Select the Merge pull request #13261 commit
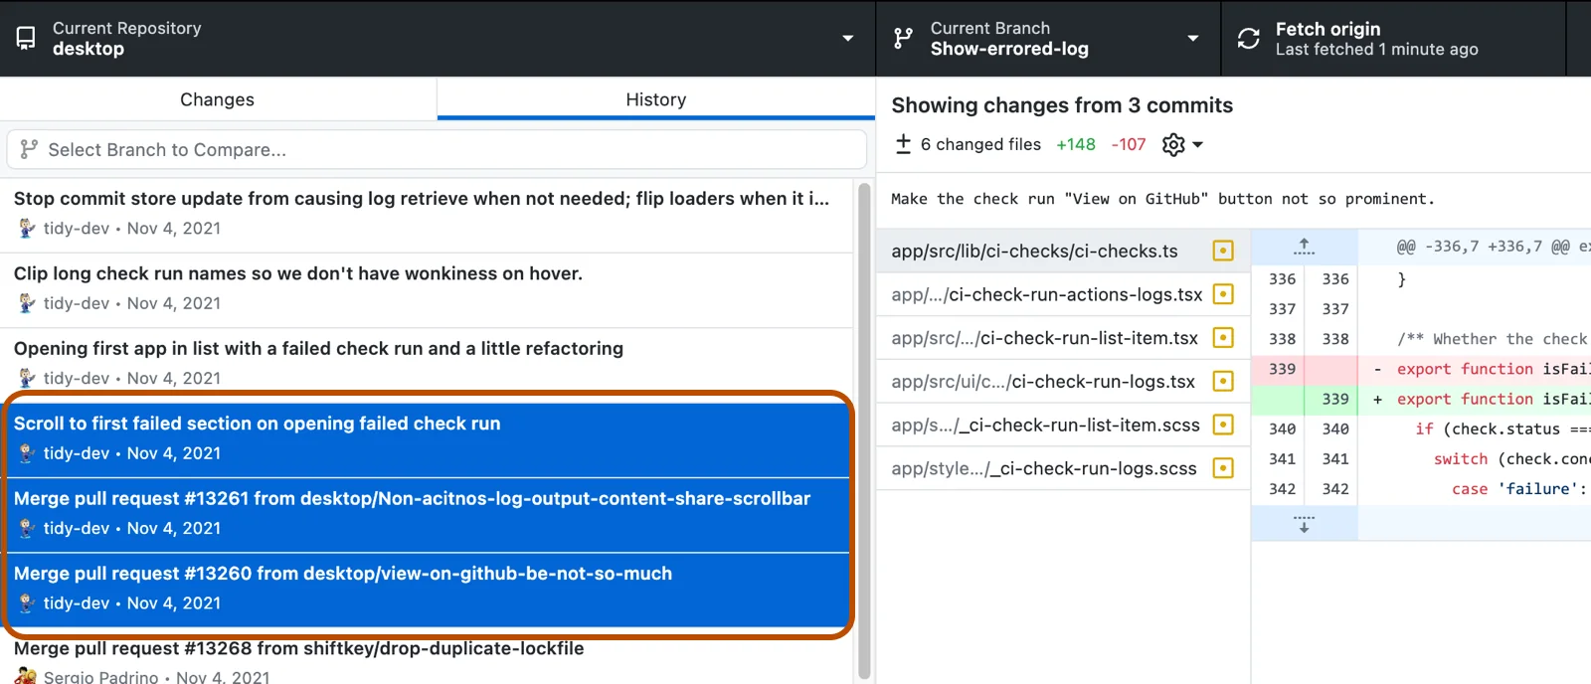Image resolution: width=1591 pixels, height=684 pixels. 426,515
